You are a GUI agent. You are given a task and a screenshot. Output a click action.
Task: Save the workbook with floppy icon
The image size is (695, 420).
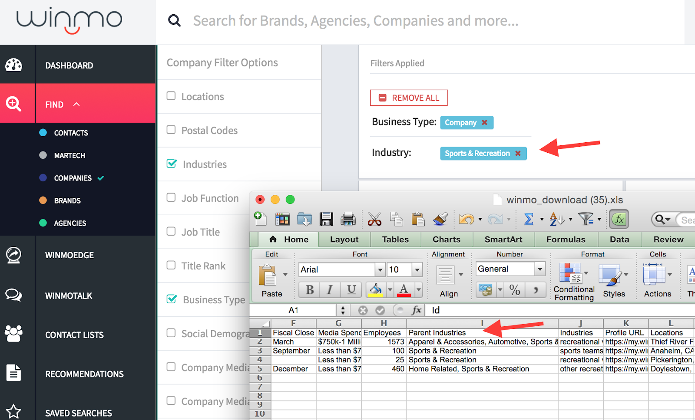pyautogui.click(x=326, y=219)
